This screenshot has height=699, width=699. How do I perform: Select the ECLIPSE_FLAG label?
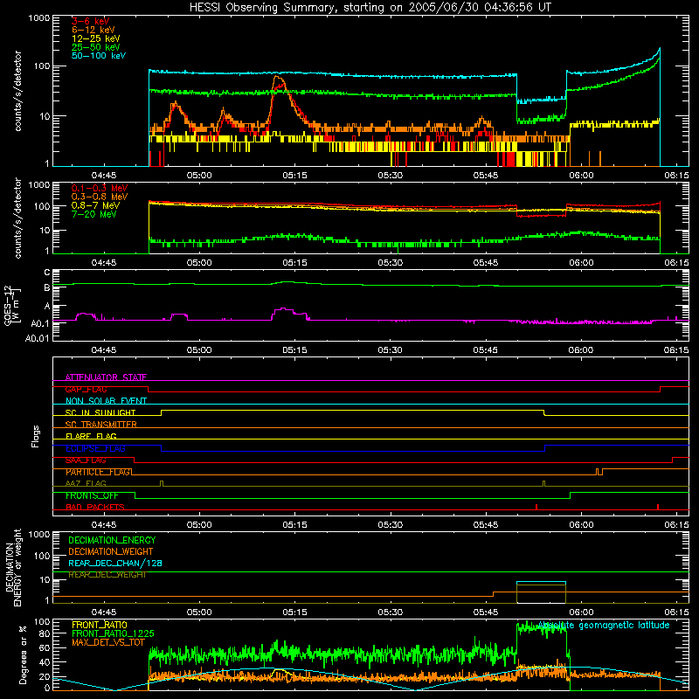95,448
